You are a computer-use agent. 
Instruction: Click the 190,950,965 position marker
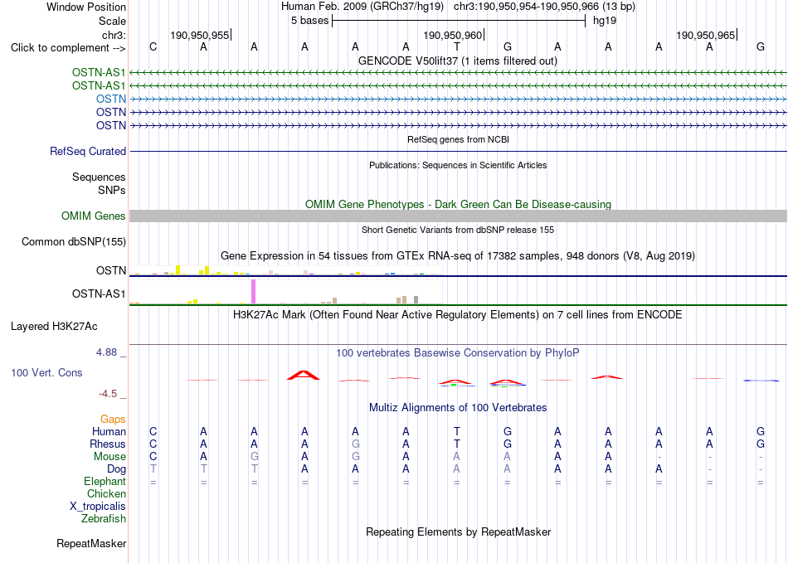coord(706,35)
